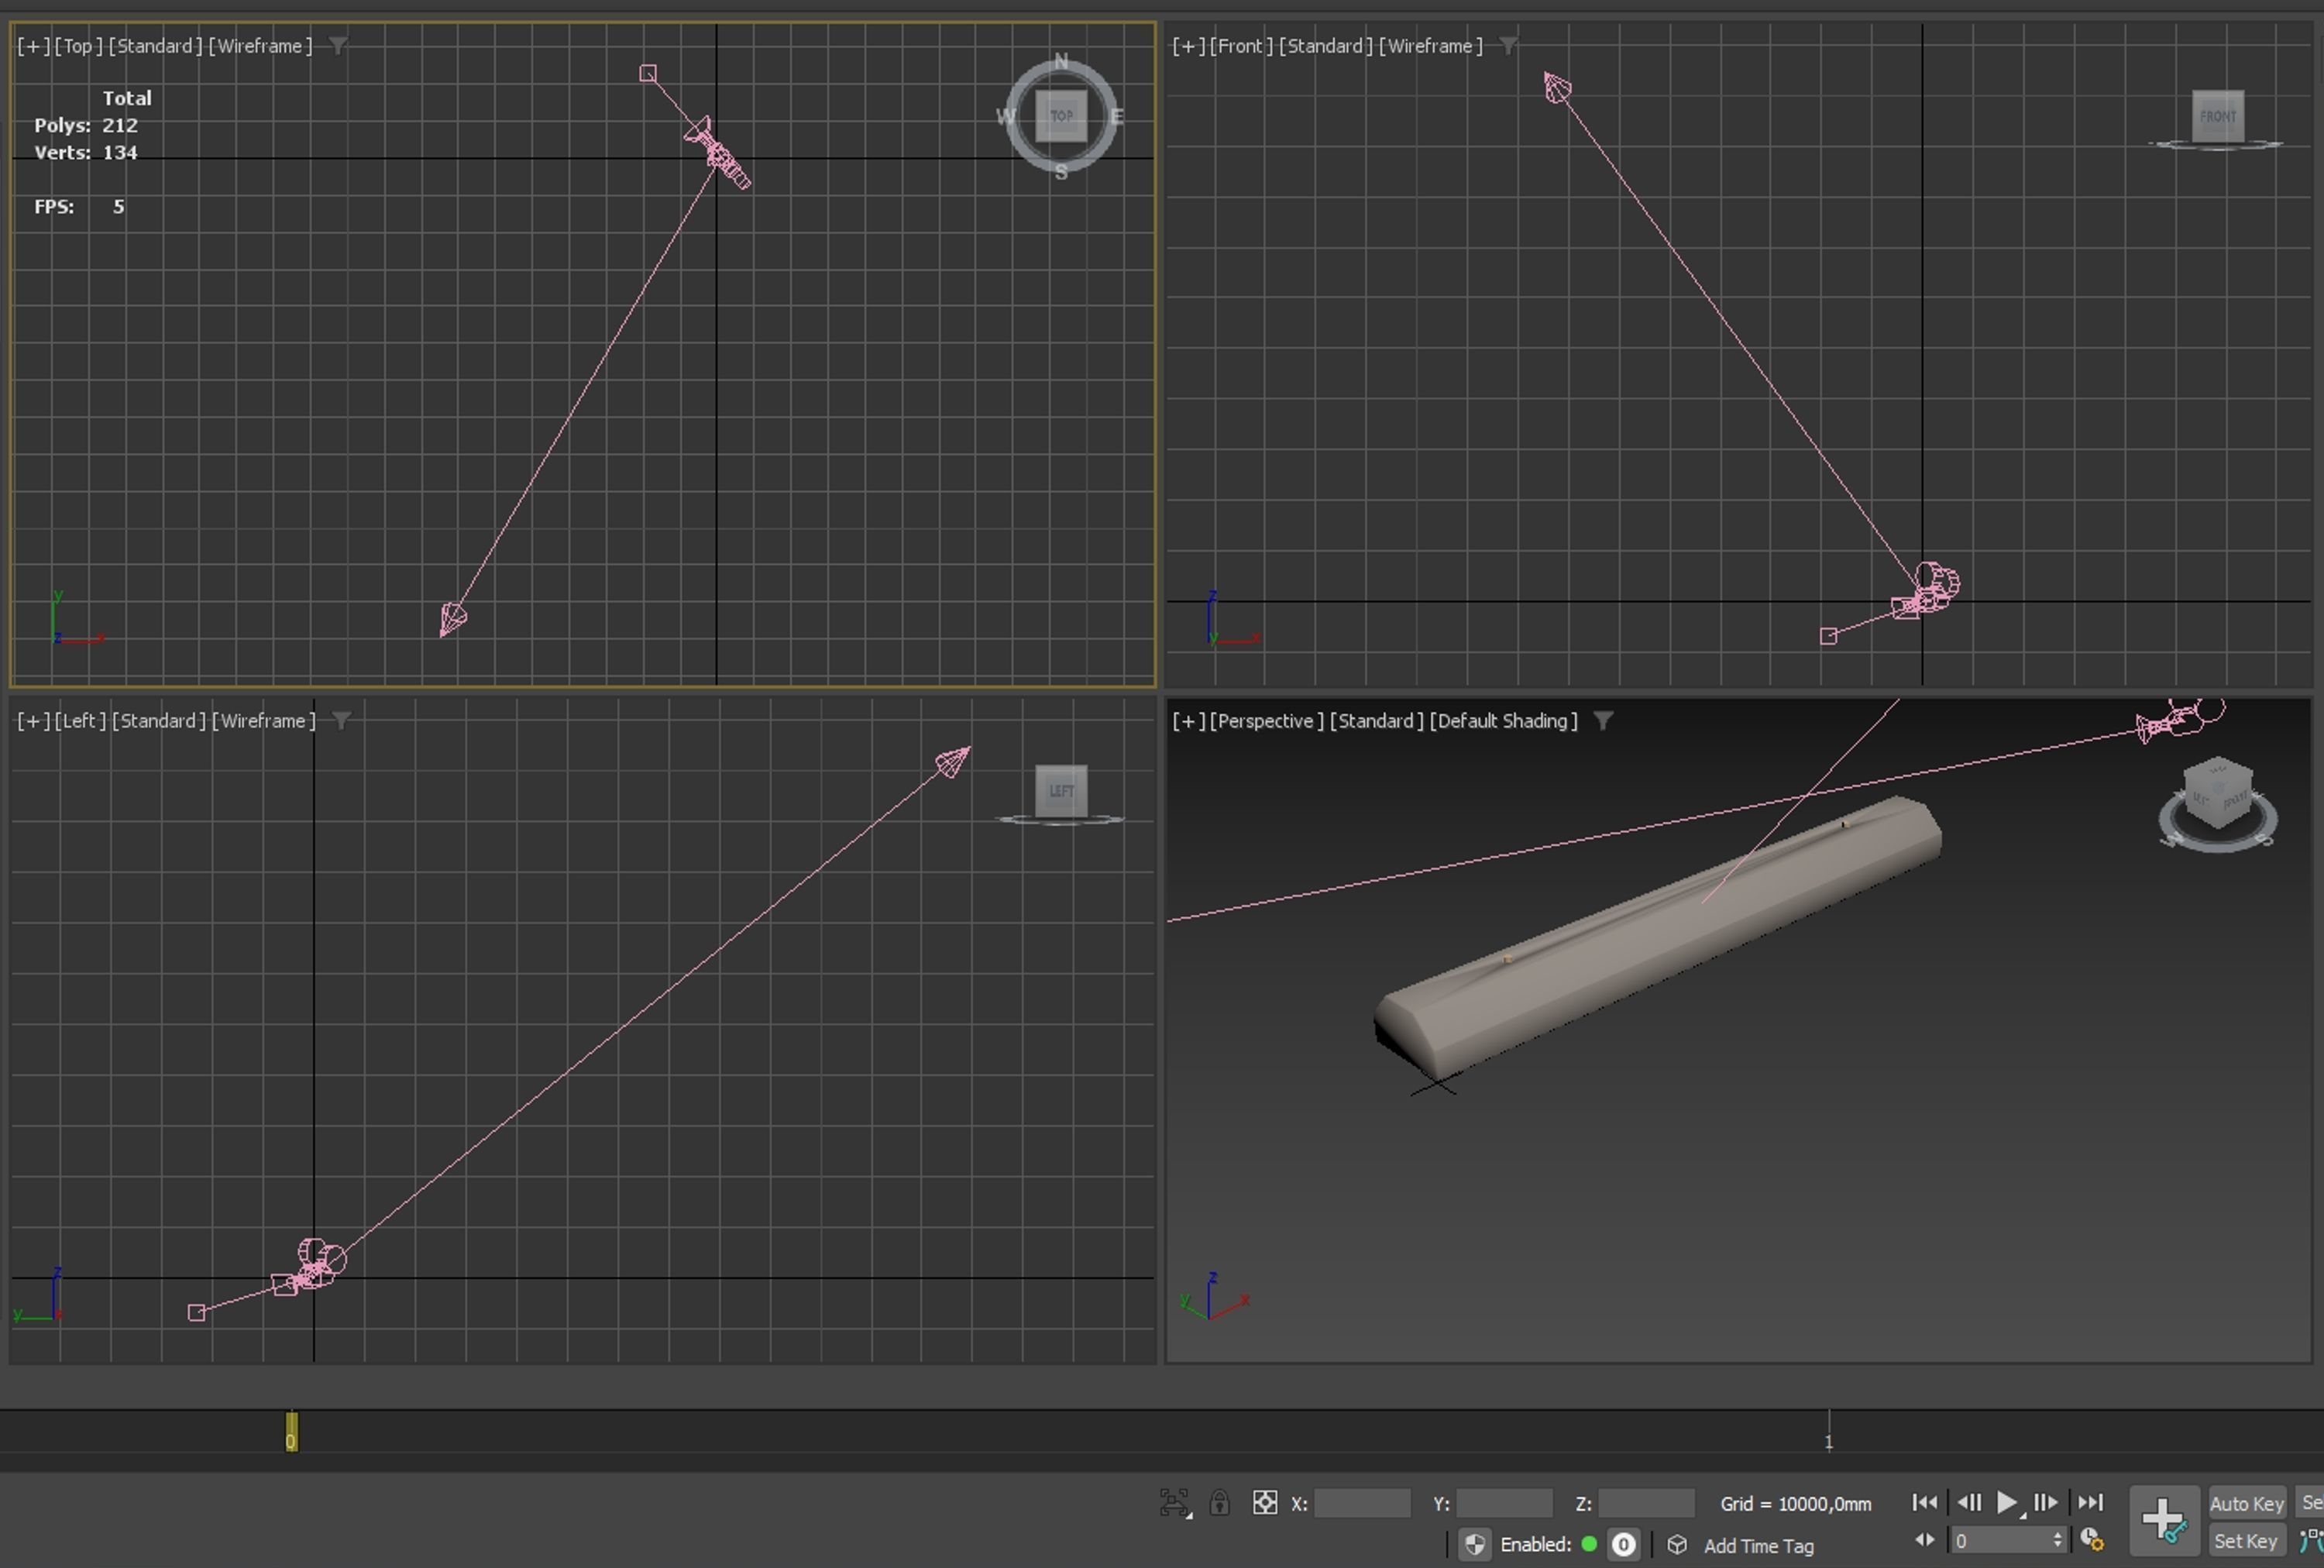Jump to the end frame
The width and height of the screenshot is (2324, 1568).
(x=2090, y=1502)
